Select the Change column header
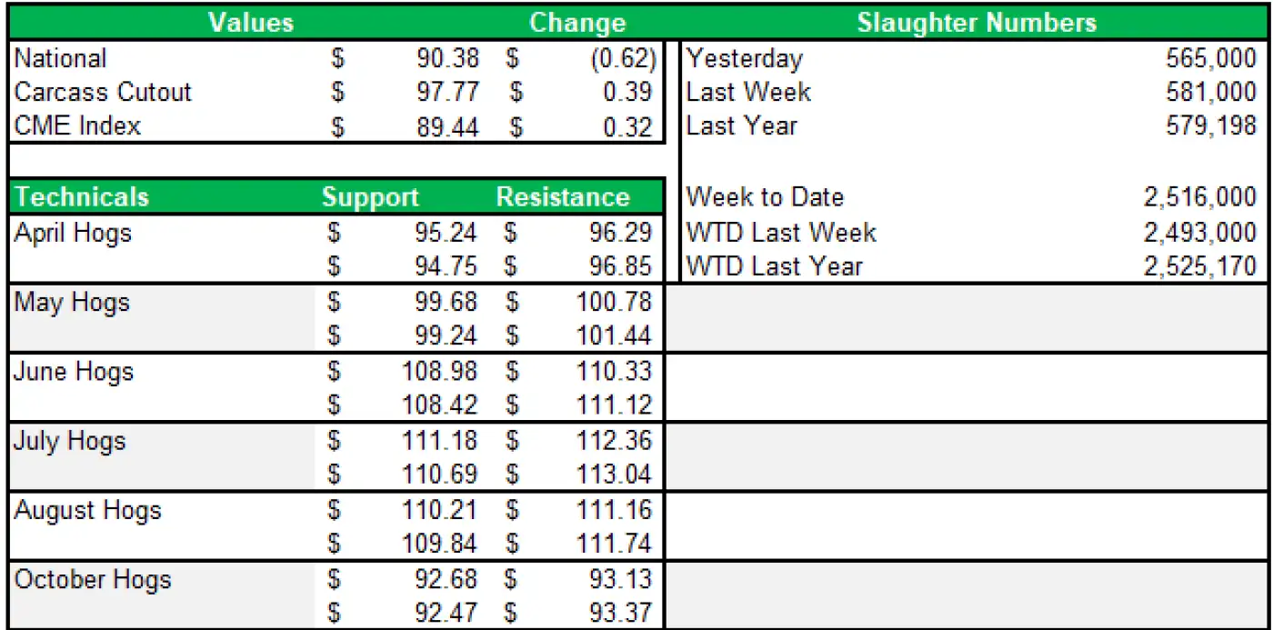Viewport: 1273px width, 630px height. [x=576, y=23]
